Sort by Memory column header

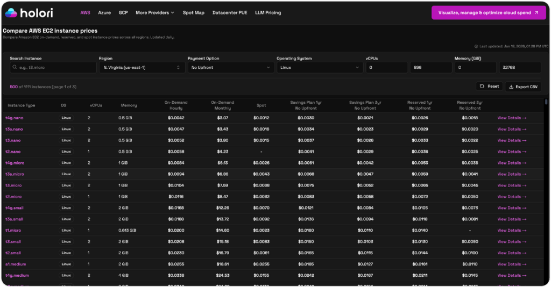coord(129,105)
